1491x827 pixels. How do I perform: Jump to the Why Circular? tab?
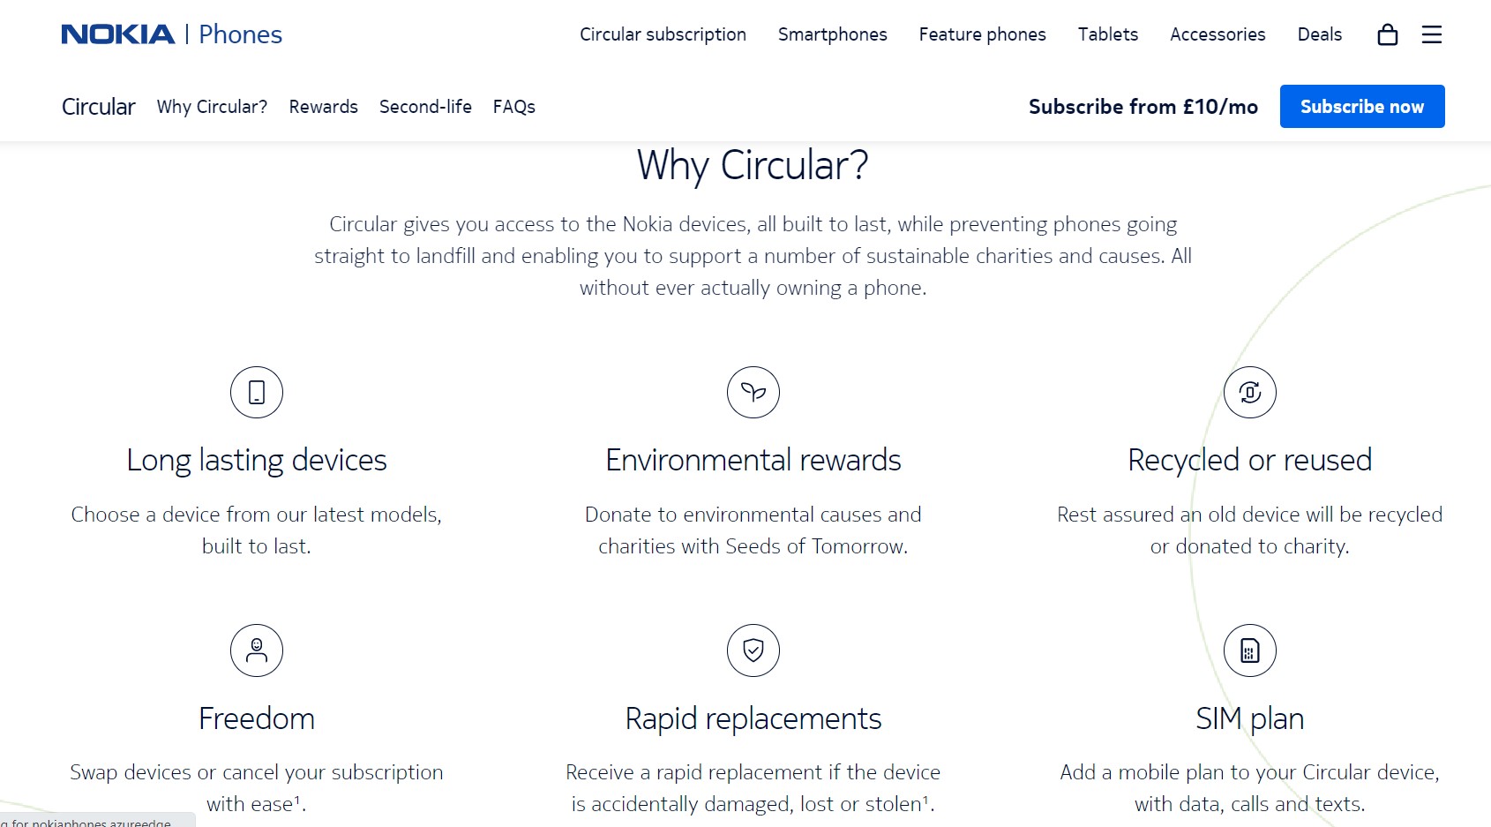point(212,107)
